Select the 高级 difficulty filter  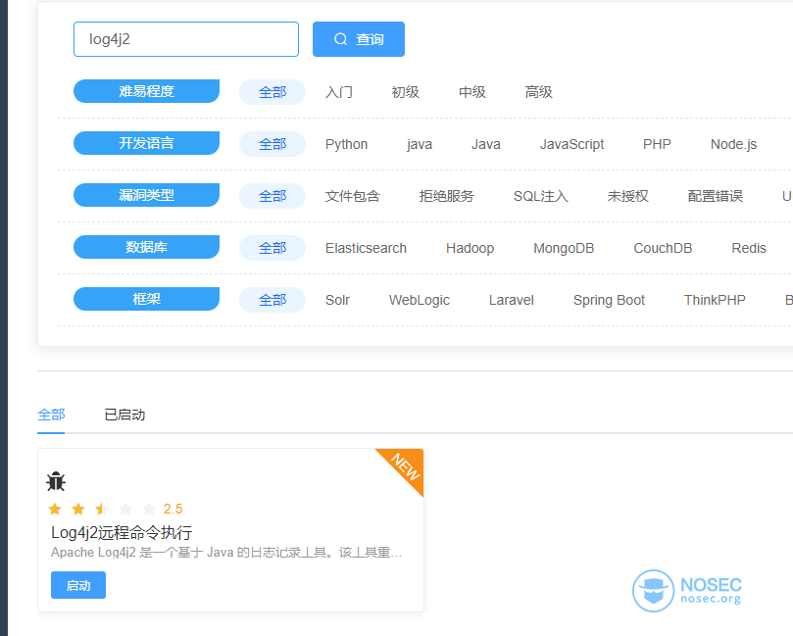(x=538, y=92)
